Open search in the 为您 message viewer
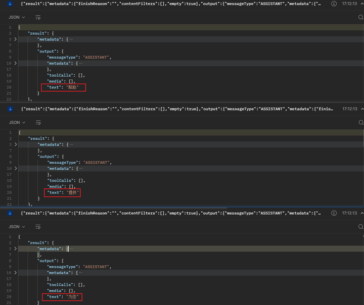This screenshot has width=364, height=305. [360, 227]
